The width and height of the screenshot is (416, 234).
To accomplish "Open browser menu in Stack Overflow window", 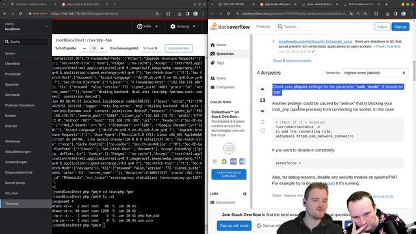I will tap(411, 14).
